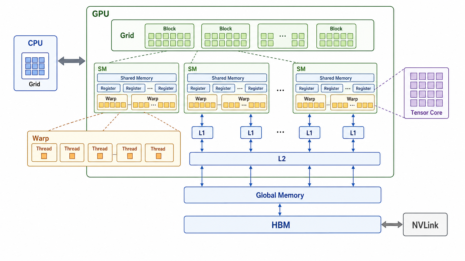Select "Shared Memory" in the middle SM
Viewport: 465px width, 261px height.
click(x=227, y=78)
